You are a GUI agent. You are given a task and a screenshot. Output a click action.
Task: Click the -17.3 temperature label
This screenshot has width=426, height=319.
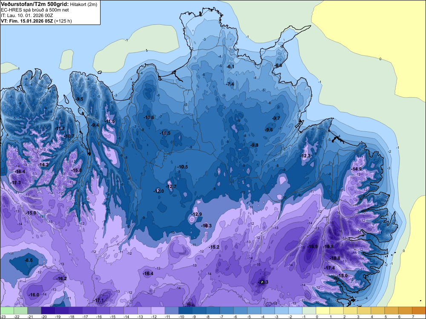15,183
